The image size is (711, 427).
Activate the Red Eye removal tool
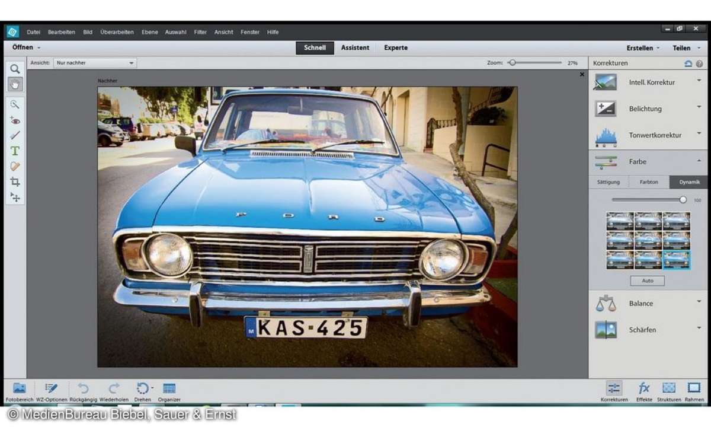tap(15, 120)
